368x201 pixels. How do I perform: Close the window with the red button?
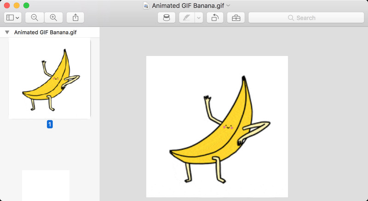pyautogui.click(x=7, y=6)
